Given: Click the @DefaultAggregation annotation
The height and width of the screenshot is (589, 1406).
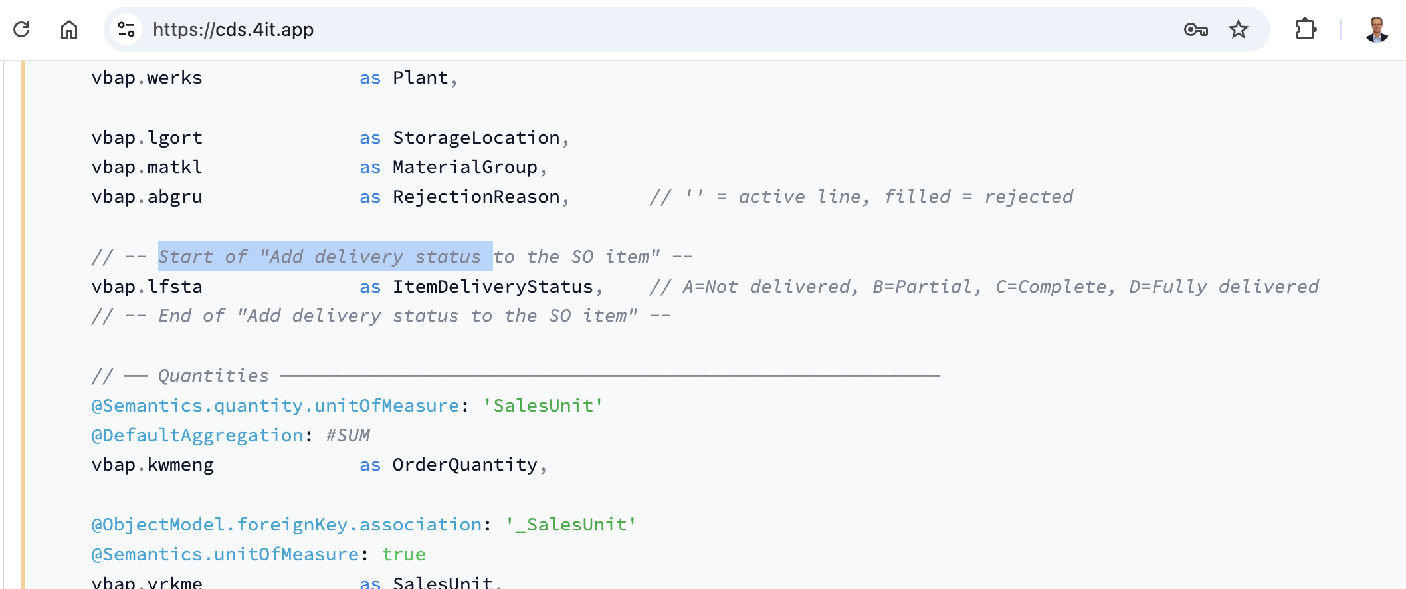Looking at the screenshot, I should (197, 435).
